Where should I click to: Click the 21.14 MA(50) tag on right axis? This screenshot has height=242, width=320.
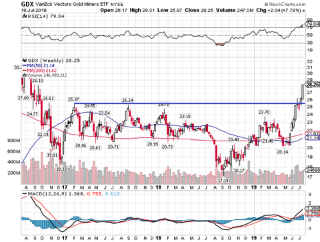point(313,138)
